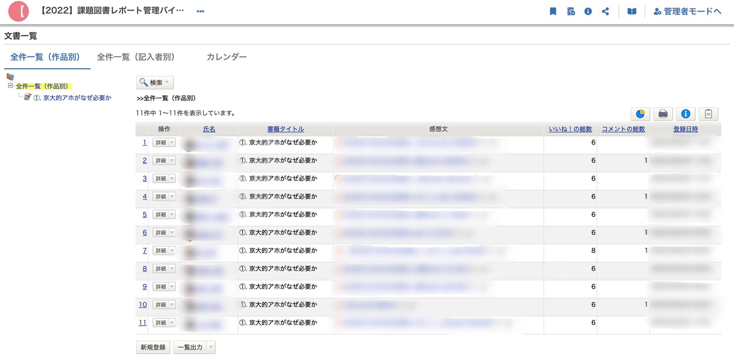This screenshot has width=734, height=363.
Task: Select ①. 京大的アホがなぜ必要か tree item
Action: pos(72,98)
